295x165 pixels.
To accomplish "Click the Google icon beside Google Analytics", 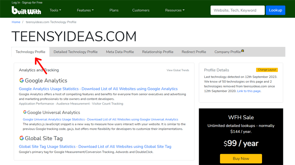I will coord(21,80).
